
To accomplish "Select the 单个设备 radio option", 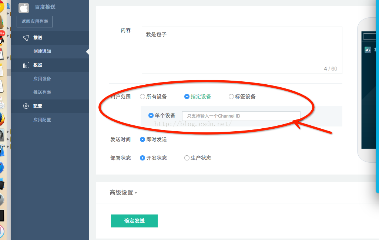I will tap(151, 115).
